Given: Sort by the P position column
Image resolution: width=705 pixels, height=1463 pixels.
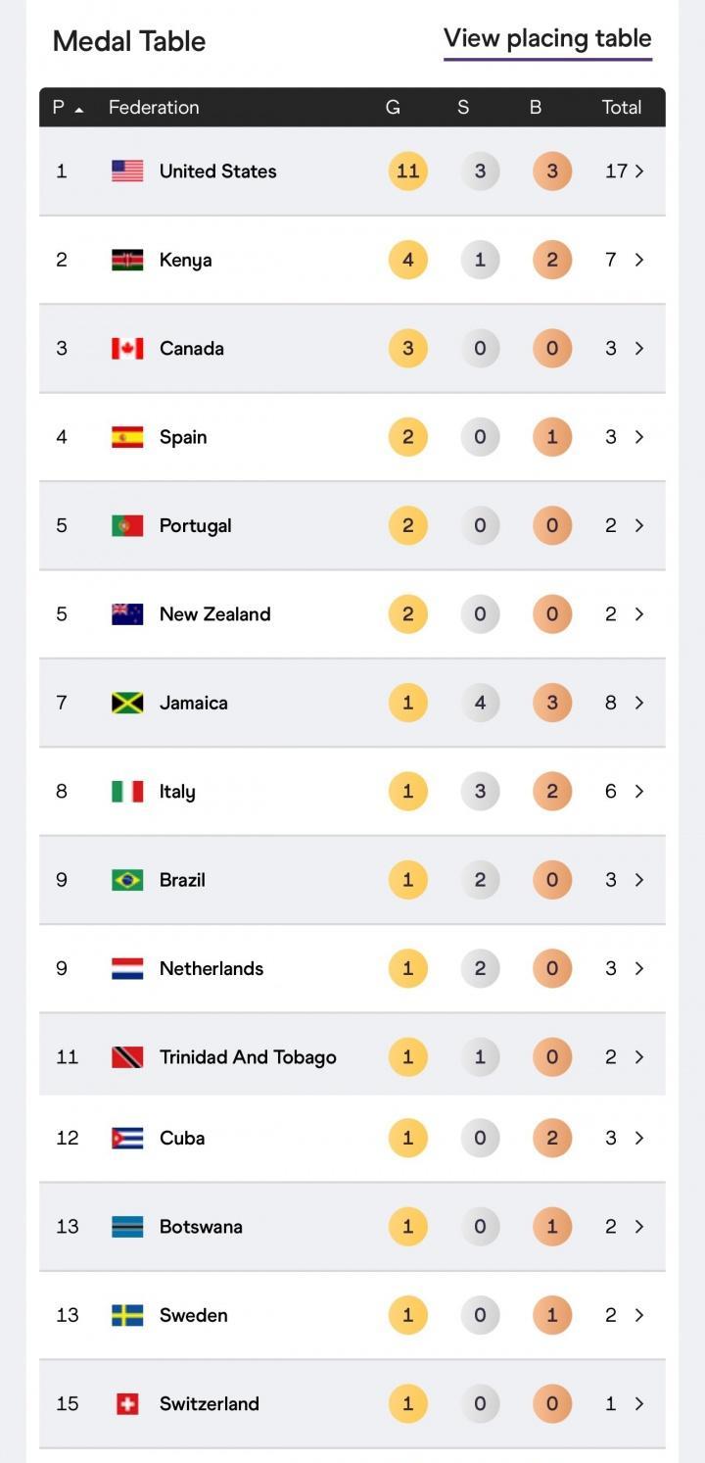Looking at the screenshot, I should (68, 108).
